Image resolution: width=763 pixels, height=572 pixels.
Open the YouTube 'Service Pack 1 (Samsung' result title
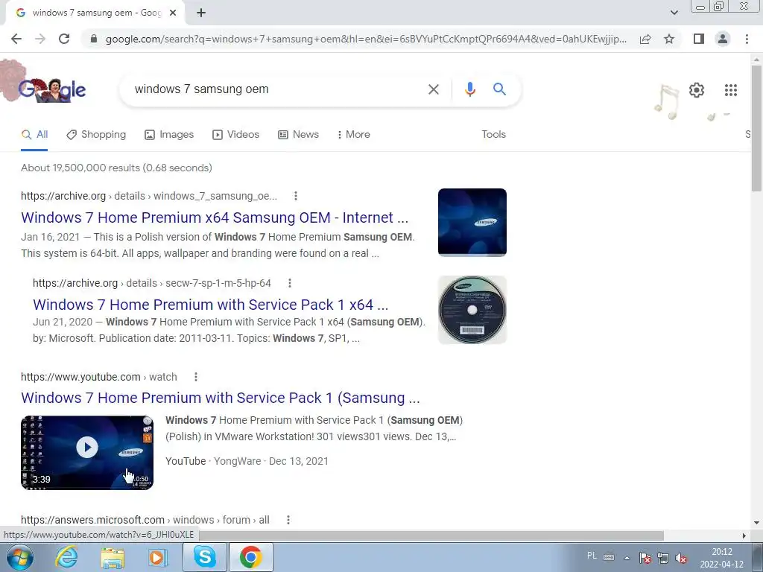[221, 398]
